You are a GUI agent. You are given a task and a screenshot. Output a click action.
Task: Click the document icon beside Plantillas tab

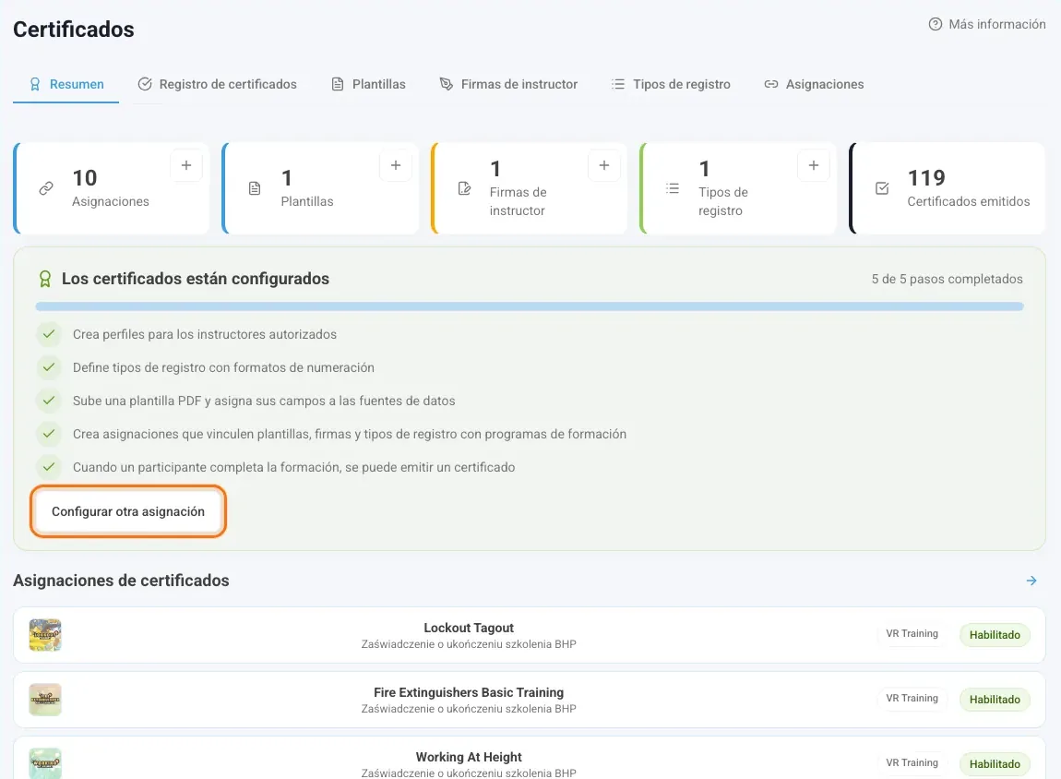tap(338, 84)
